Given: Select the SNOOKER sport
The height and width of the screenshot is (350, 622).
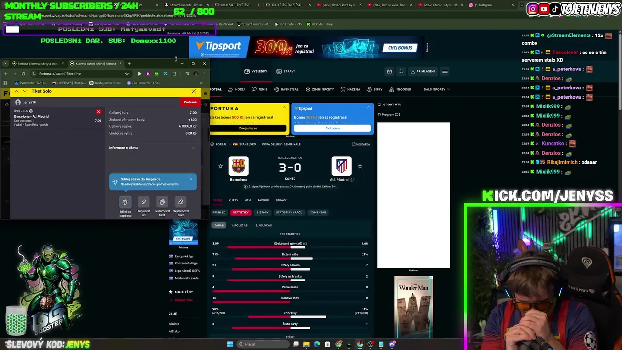Looking at the screenshot, I should point(400,89).
